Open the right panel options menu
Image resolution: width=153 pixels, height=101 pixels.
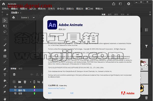click(x=150, y=15)
